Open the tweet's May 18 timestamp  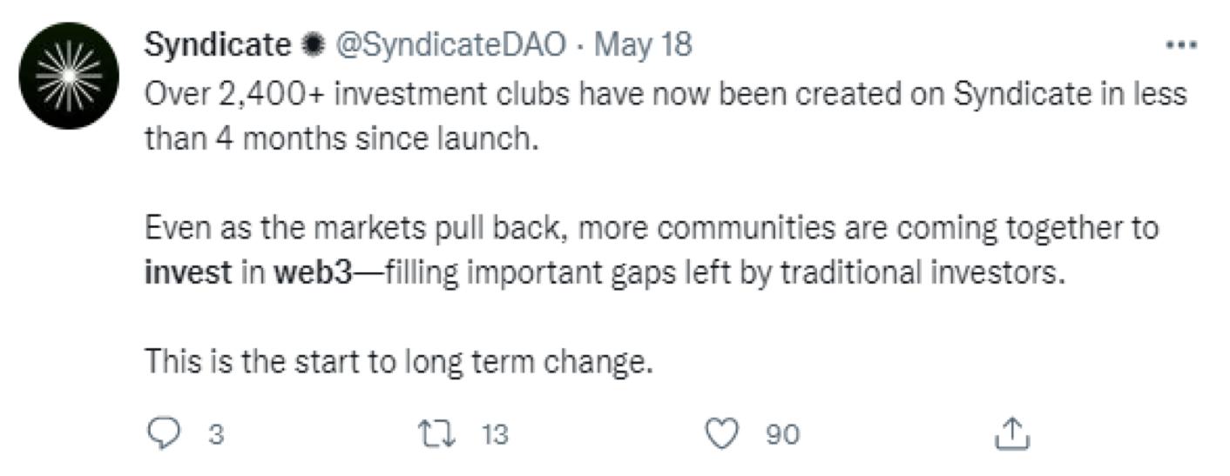click(x=643, y=45)
